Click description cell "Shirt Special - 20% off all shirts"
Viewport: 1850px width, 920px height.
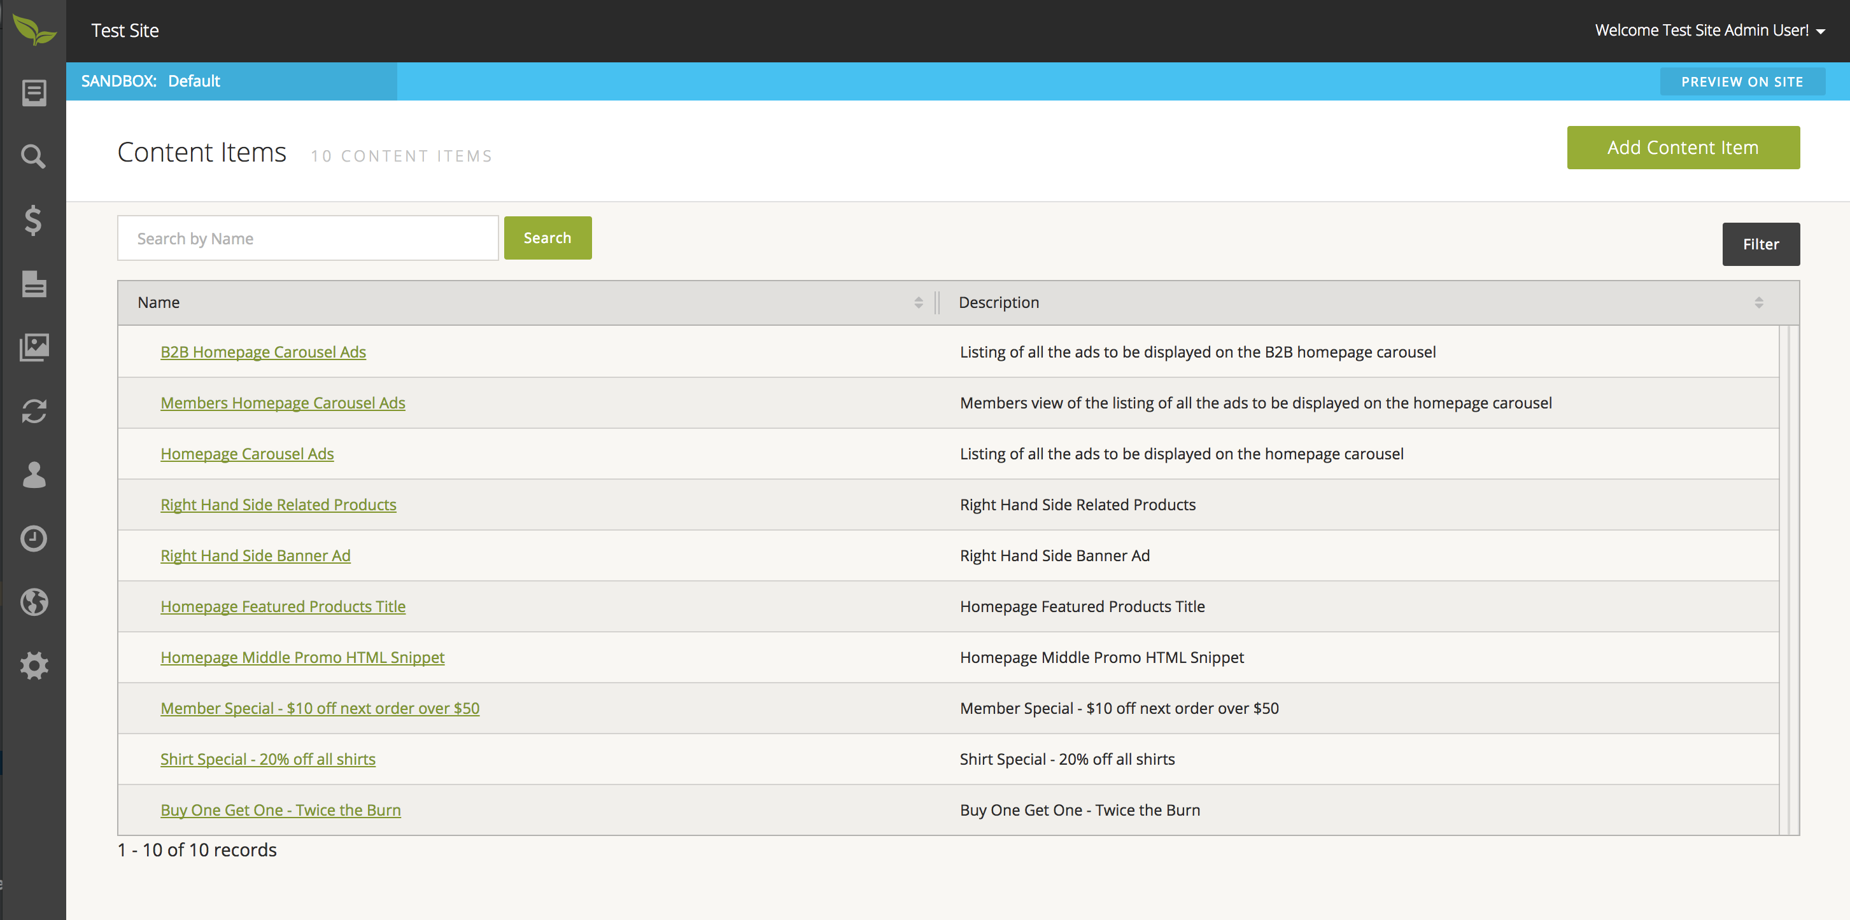[1067, 760]
